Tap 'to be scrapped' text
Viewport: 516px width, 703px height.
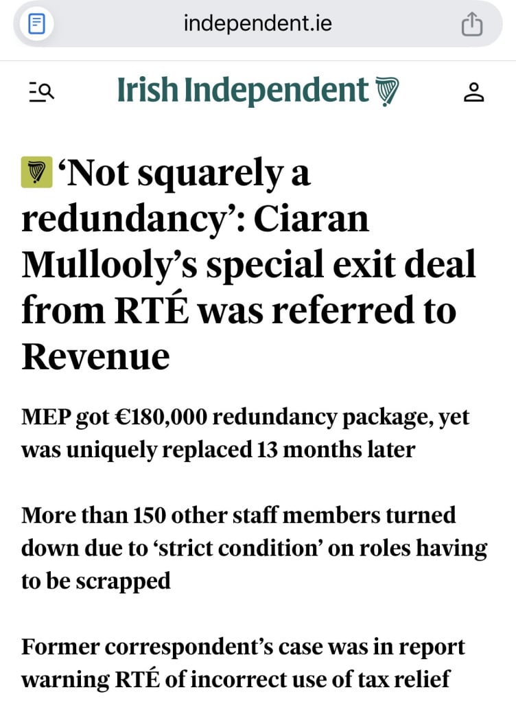(96, 581)
